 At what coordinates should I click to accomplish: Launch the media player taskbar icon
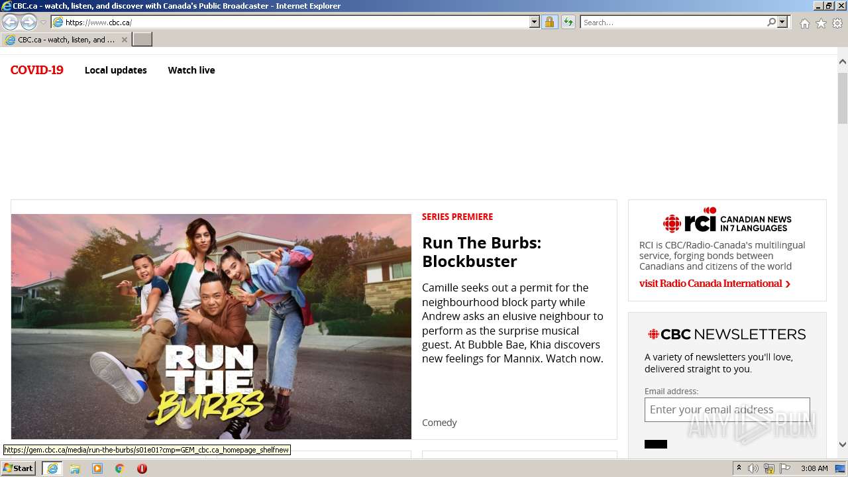97,468
